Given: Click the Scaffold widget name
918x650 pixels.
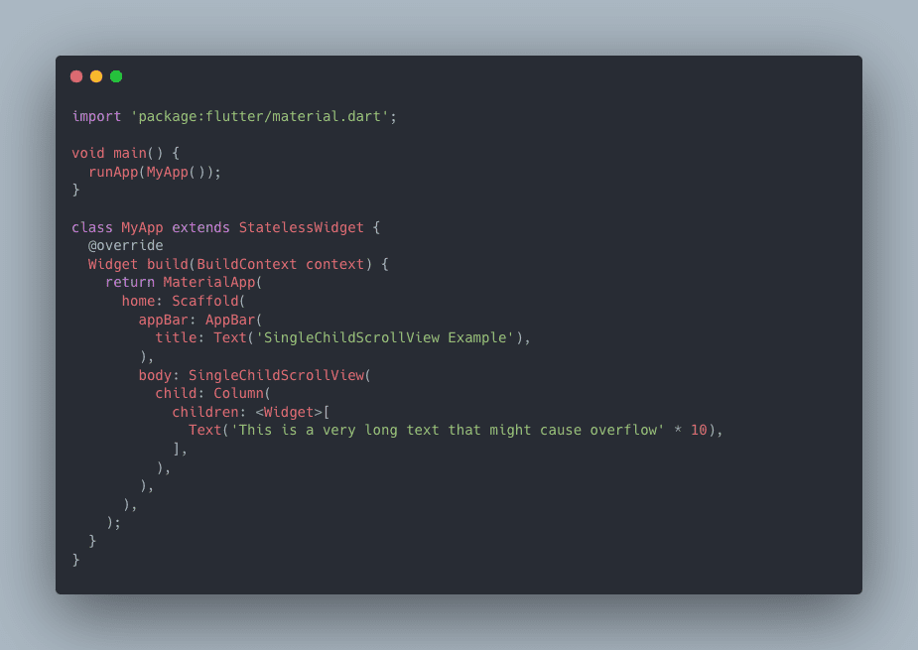Looking at the screenshot, I should click(204, 301).
